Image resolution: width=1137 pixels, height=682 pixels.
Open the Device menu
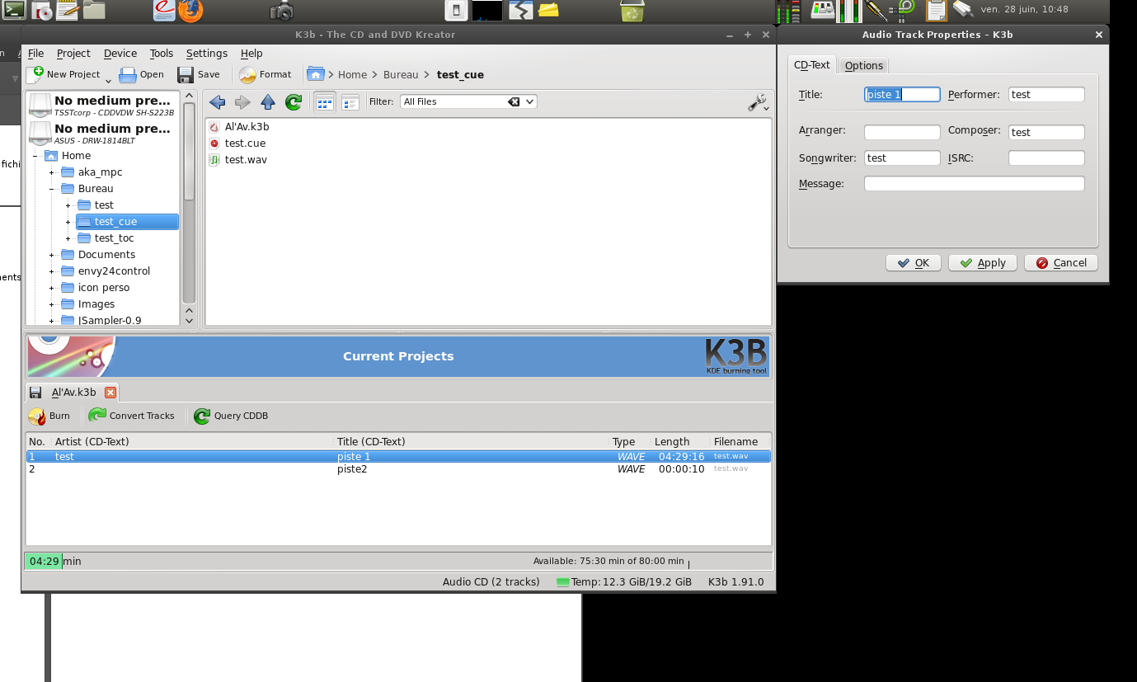[120, 54]
